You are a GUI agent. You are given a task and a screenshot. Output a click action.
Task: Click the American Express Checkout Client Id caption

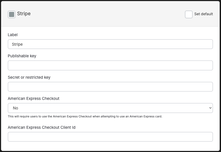42,127
